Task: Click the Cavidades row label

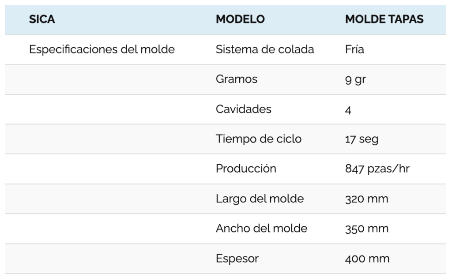Action: click(244, 109)
